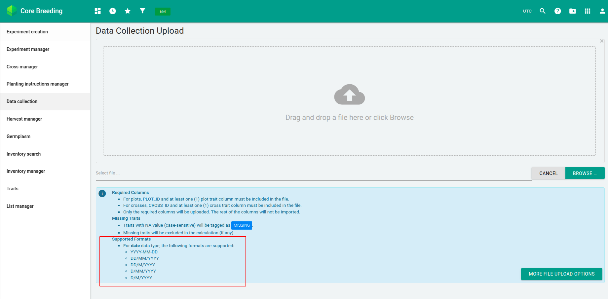Click the Core Breeding logo icon
The width and height of the screenshot is (608, 299).
click(x=12, y=11)
